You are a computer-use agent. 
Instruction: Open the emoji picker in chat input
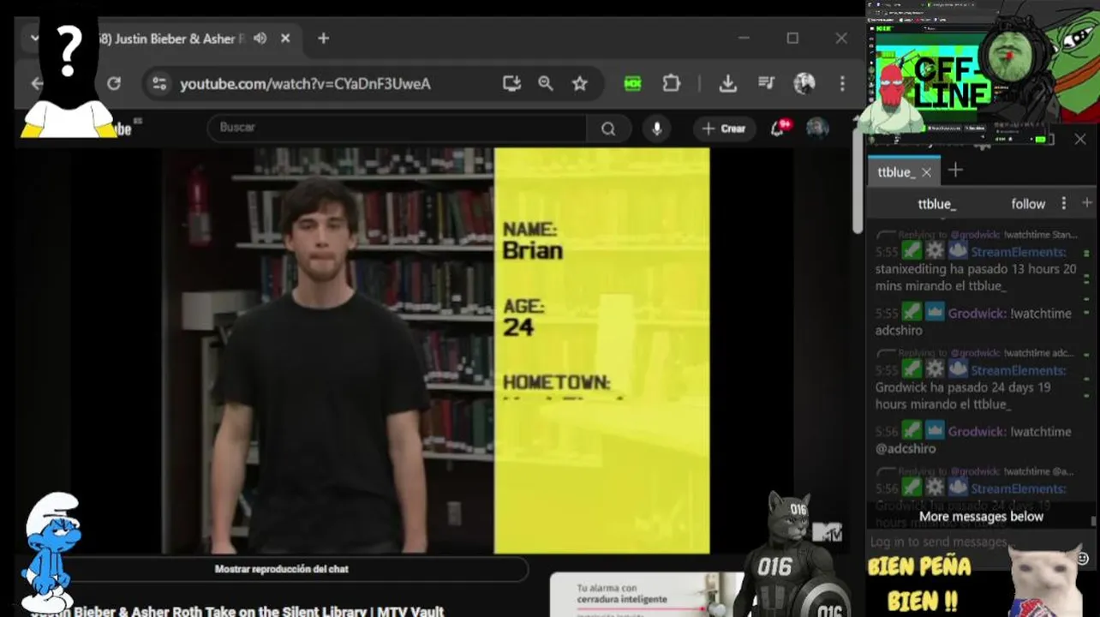pyautogui.click(x=1082, y=558)
